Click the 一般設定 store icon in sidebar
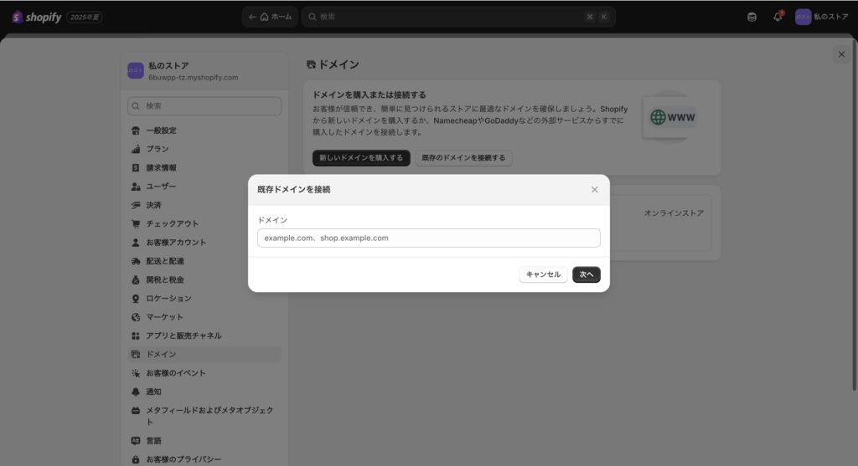 [x=136, y=131]
